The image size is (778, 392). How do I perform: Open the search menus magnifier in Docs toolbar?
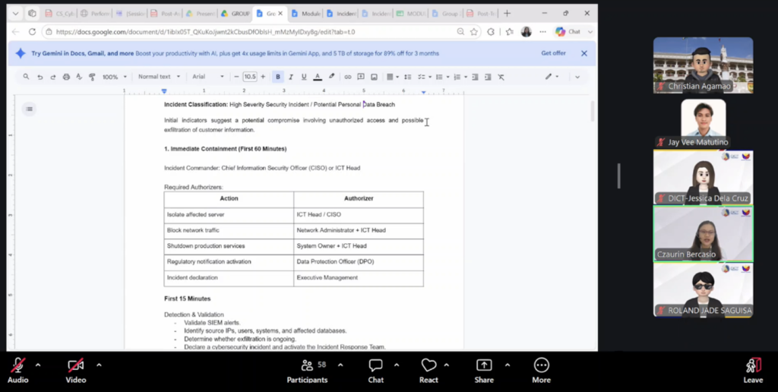tap(26, 77)
